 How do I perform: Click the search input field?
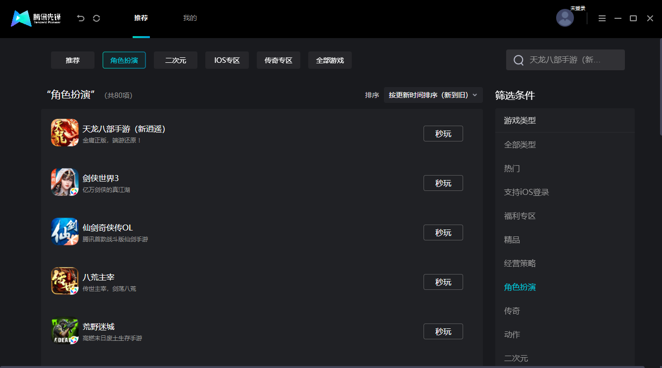pyautogui.click(x=565, y=59)
